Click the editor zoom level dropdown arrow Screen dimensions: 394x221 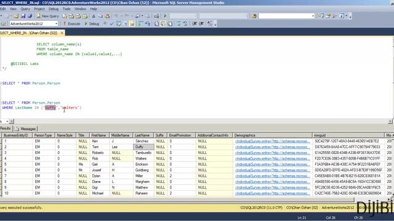pos(7,122)
